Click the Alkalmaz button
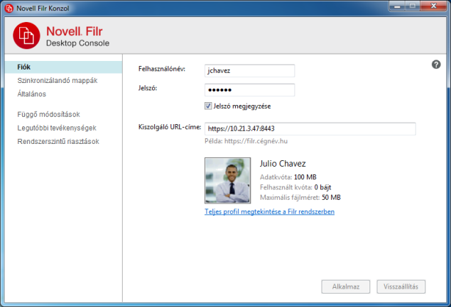The image size is (451, 307). 346,286
